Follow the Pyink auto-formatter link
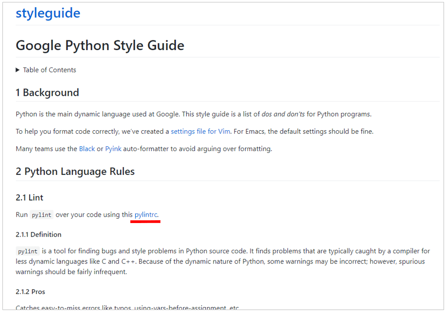This screenshot has height=311, width=445. click(113, 149)
